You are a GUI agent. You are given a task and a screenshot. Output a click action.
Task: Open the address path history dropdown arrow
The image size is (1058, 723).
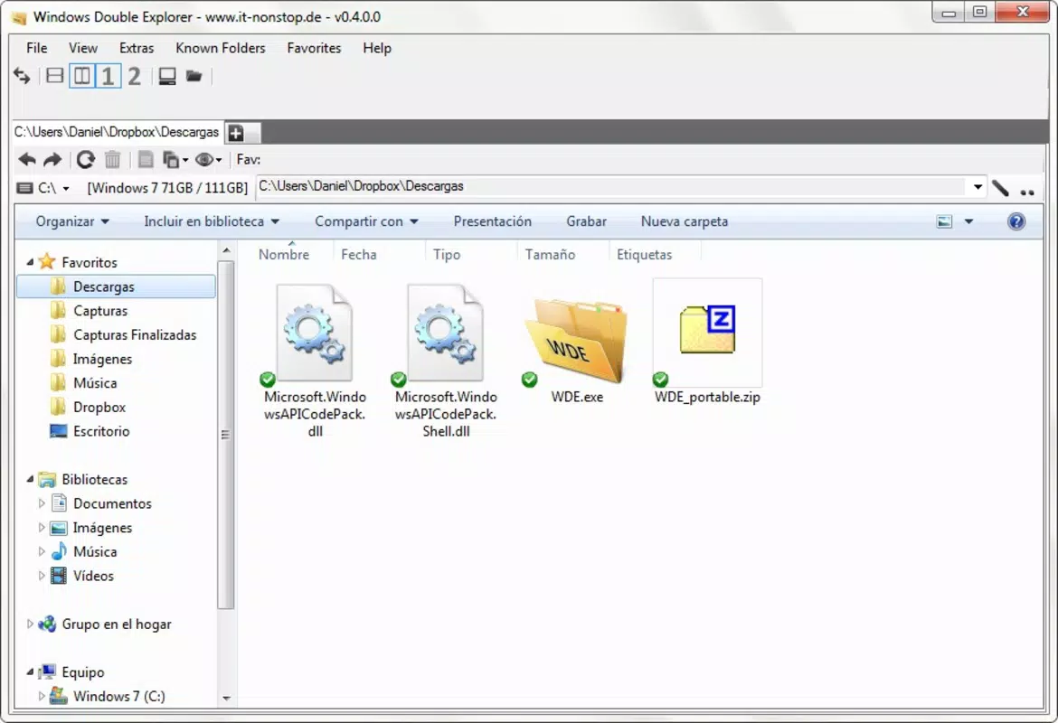point(978,187)
